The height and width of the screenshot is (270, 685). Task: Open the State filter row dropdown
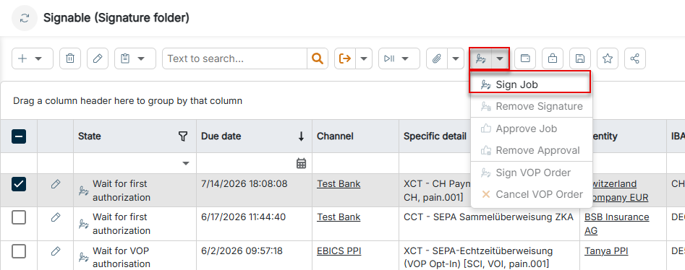[186, 164]
